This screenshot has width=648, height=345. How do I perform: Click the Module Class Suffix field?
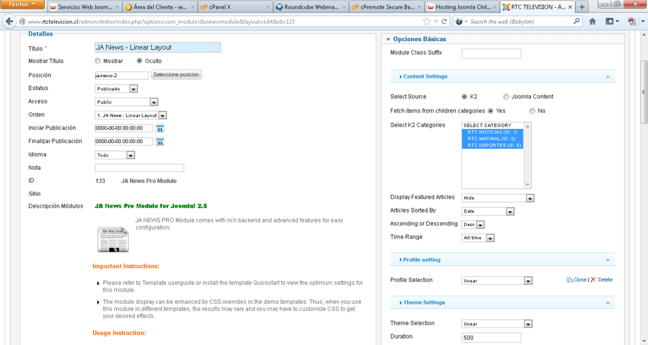[x=491, y=54]
